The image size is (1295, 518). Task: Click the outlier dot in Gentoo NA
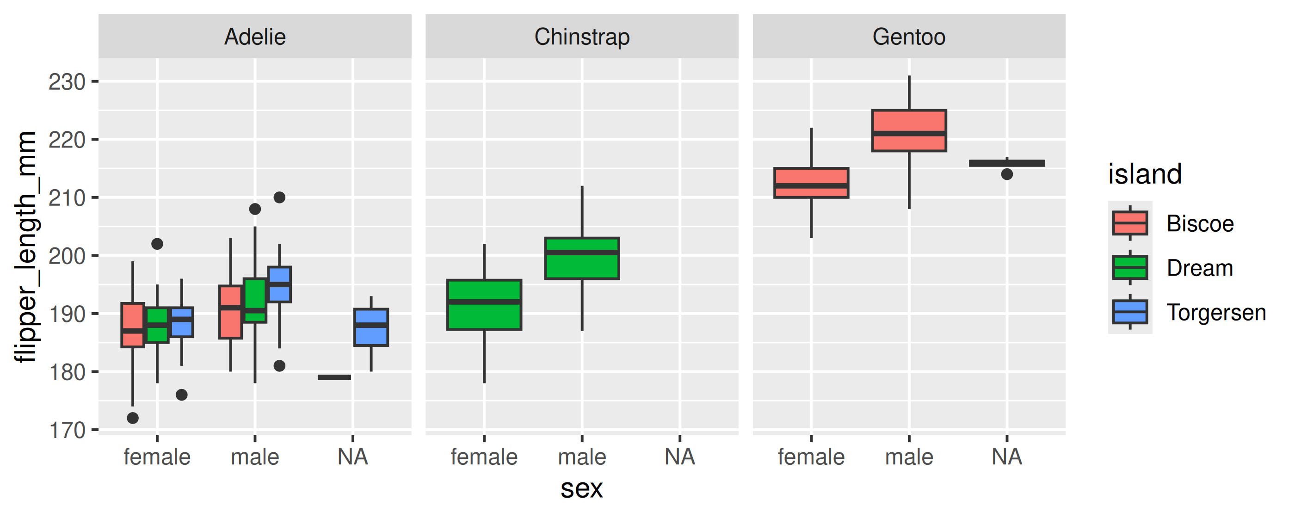(x=1006, y=174)
